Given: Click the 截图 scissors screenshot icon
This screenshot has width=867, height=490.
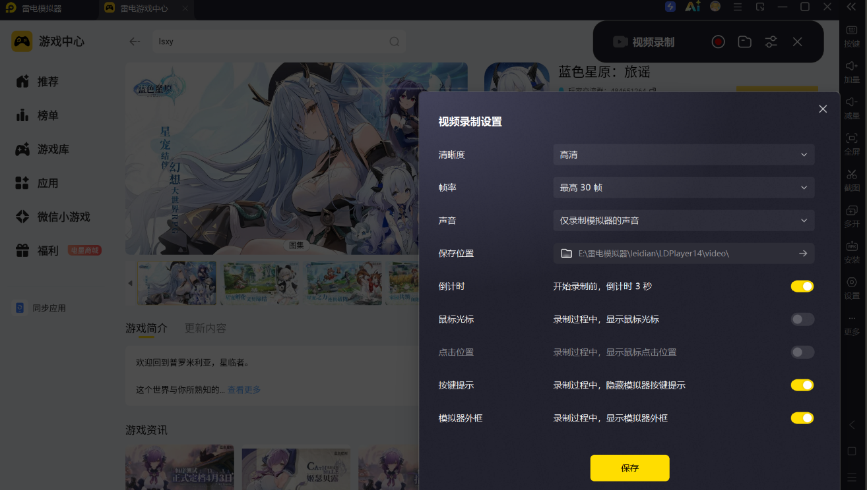Looking at the screenshot, I should coord(852,175).
